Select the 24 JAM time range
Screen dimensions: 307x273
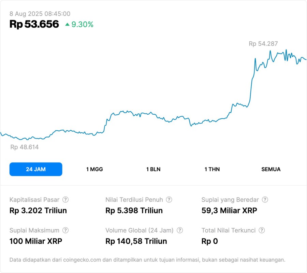(x=36, y=169)
